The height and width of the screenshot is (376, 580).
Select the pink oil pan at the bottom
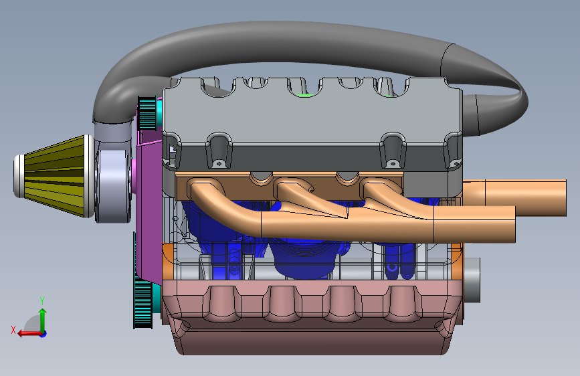(312, 318)
